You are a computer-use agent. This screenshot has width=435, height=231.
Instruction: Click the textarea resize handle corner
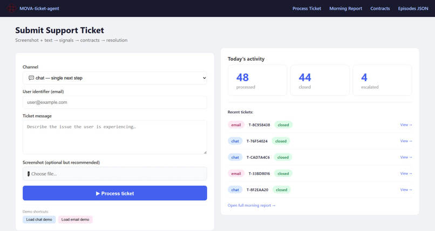pos(205,152)
